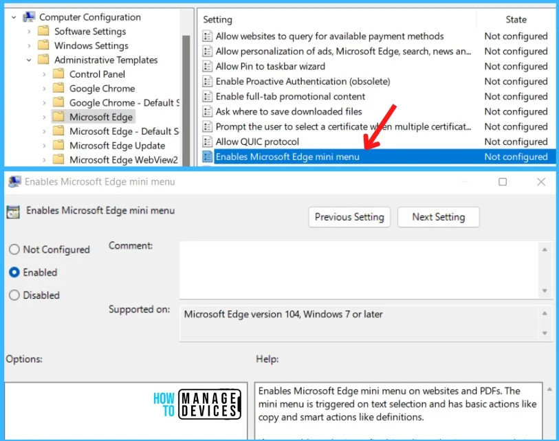Collapse the Computer Configuration node
Viewport: 559px width, 441px height.
[x=14, y=17]
